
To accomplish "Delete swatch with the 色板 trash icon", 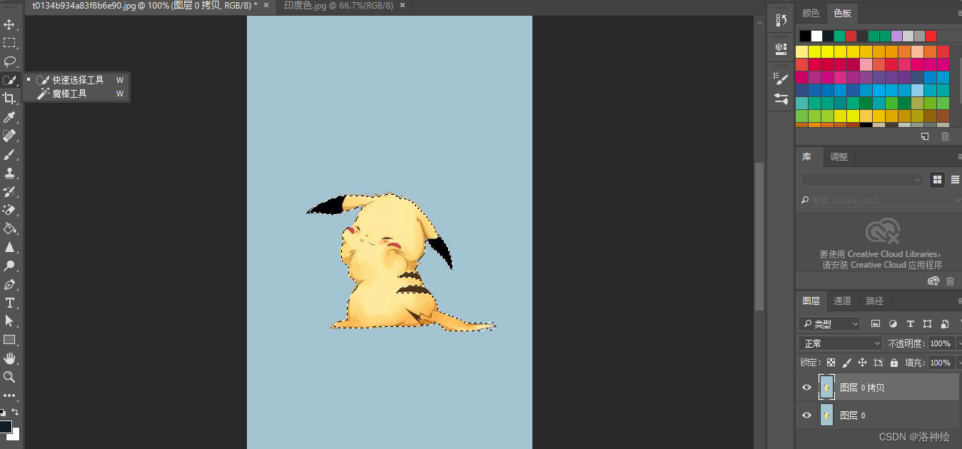I will click(945, 136).
